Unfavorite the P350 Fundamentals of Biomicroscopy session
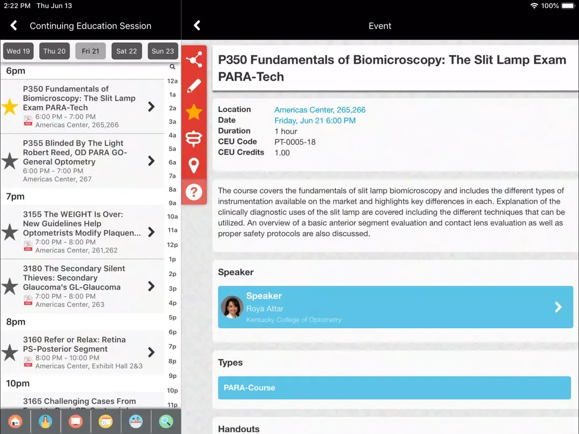This screenshot has width=579, height=434. [x=10, y=107]
